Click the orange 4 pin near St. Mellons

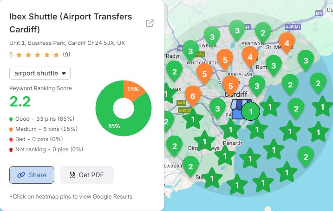(287, 42)
